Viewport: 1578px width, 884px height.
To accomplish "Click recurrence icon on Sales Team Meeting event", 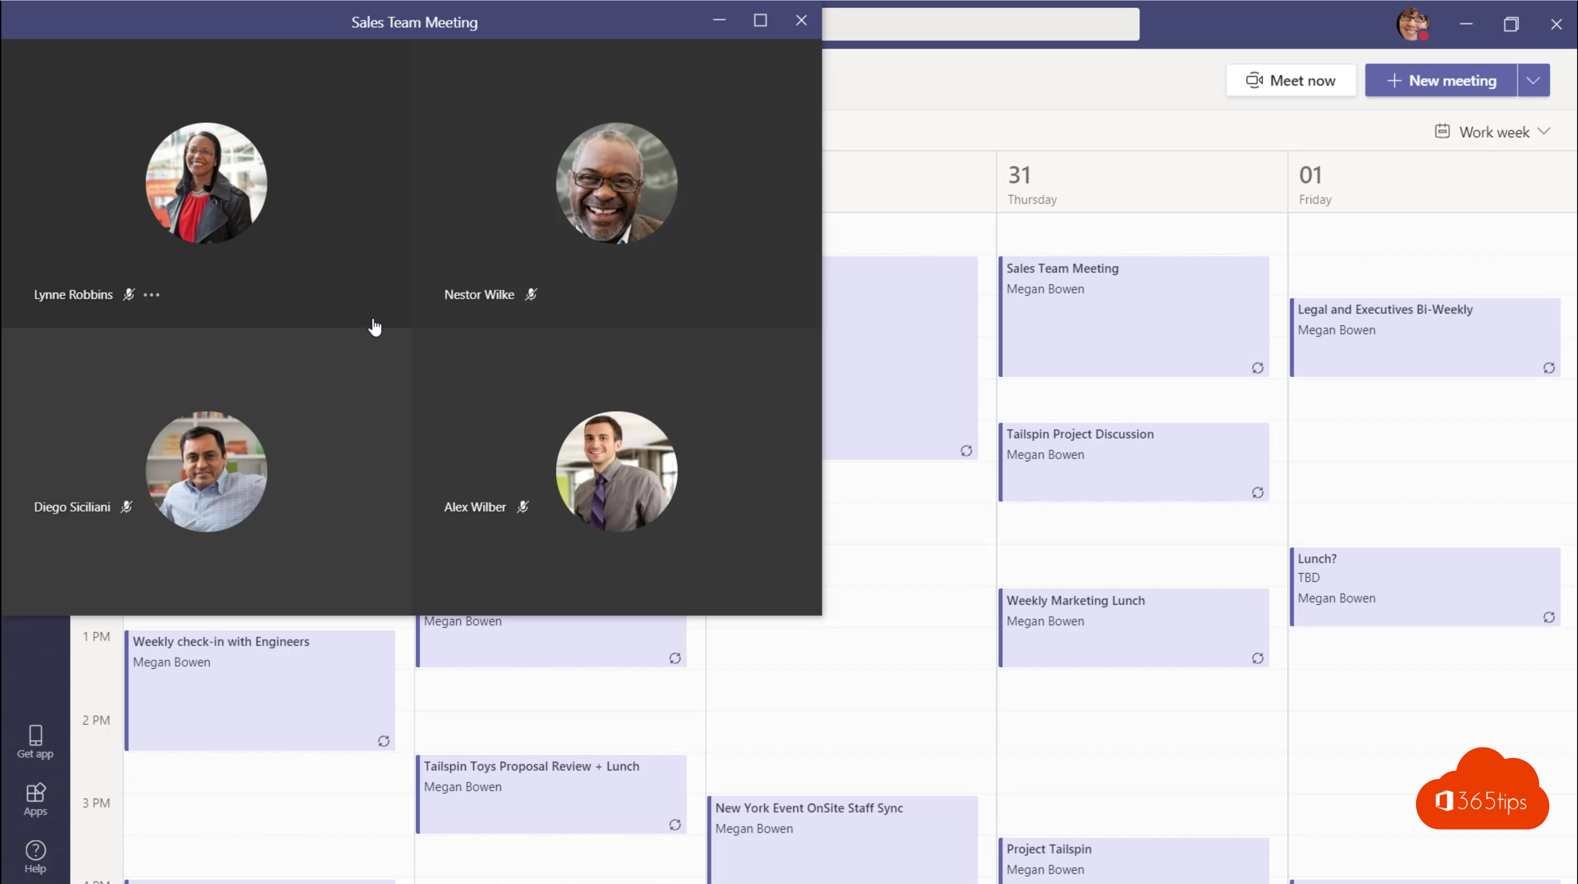I will [x=1257, y=368].
